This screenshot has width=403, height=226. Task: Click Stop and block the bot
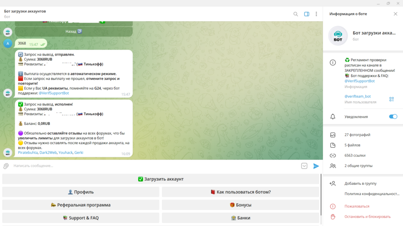point(367,217)
